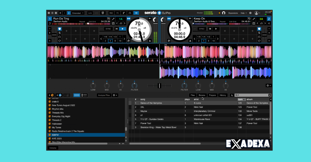Viewport: 311px width, 162px height.
Task: Switch to the Prepare tab
Action: click(x=213, y=95)
